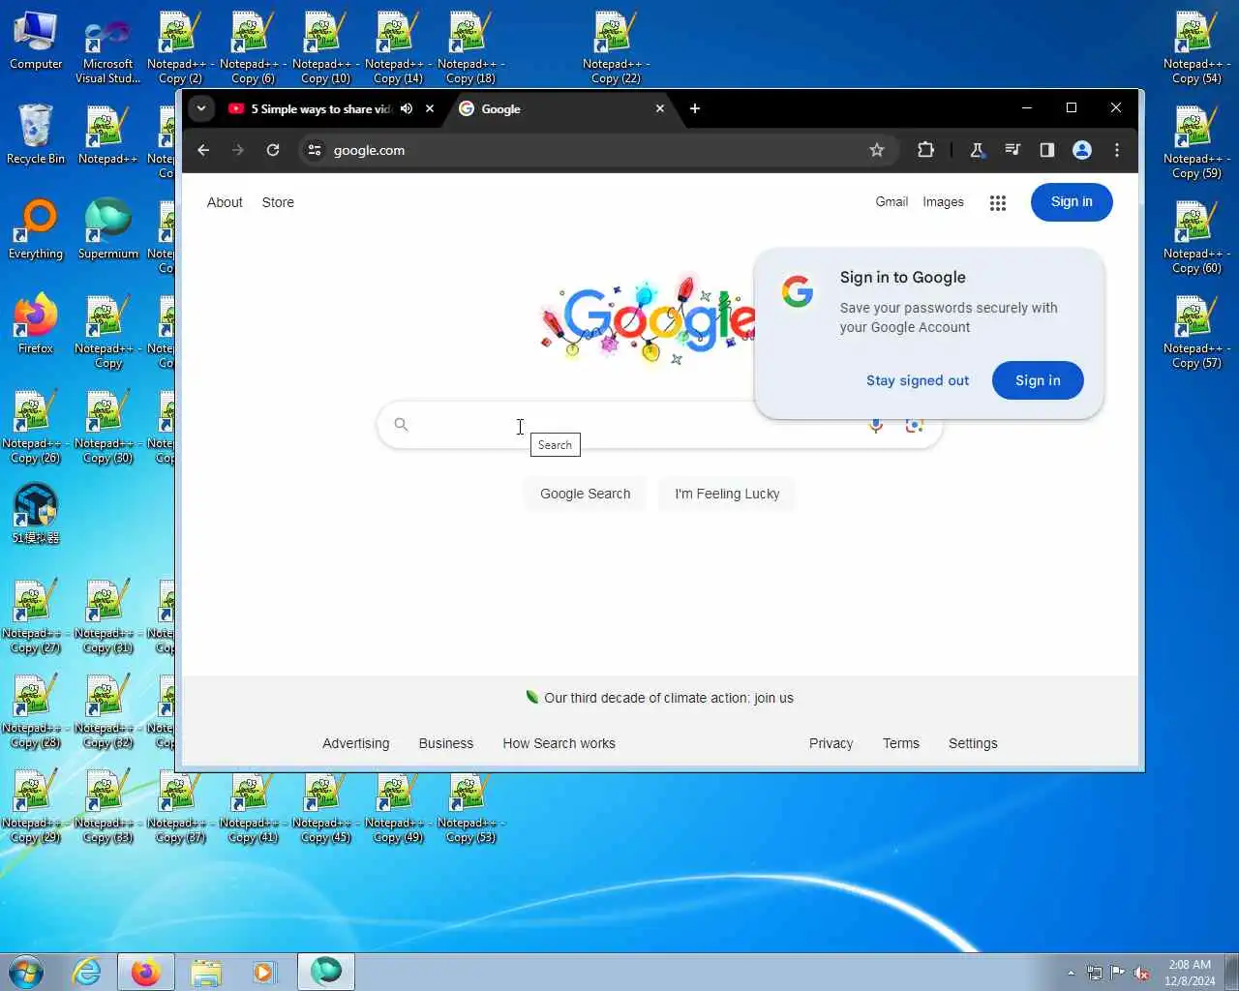The width and height of the screenshot is (1239, 991).
Task: Click I'm Feeling Lucky button
Action: [x=727, y=494]
